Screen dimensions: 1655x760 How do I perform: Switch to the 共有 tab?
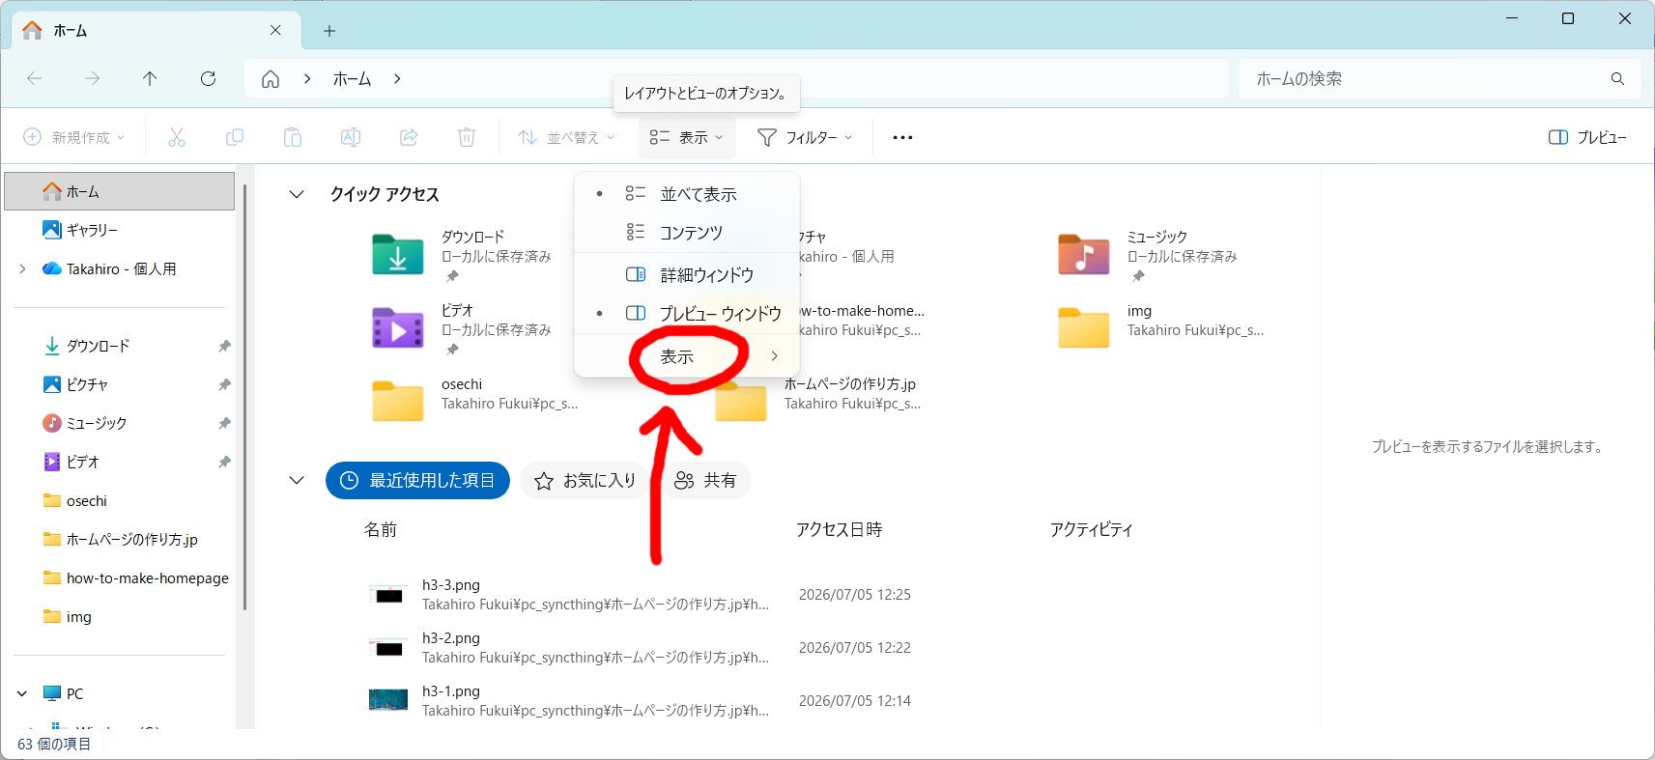pyautogui.click(x=705, y=480)
